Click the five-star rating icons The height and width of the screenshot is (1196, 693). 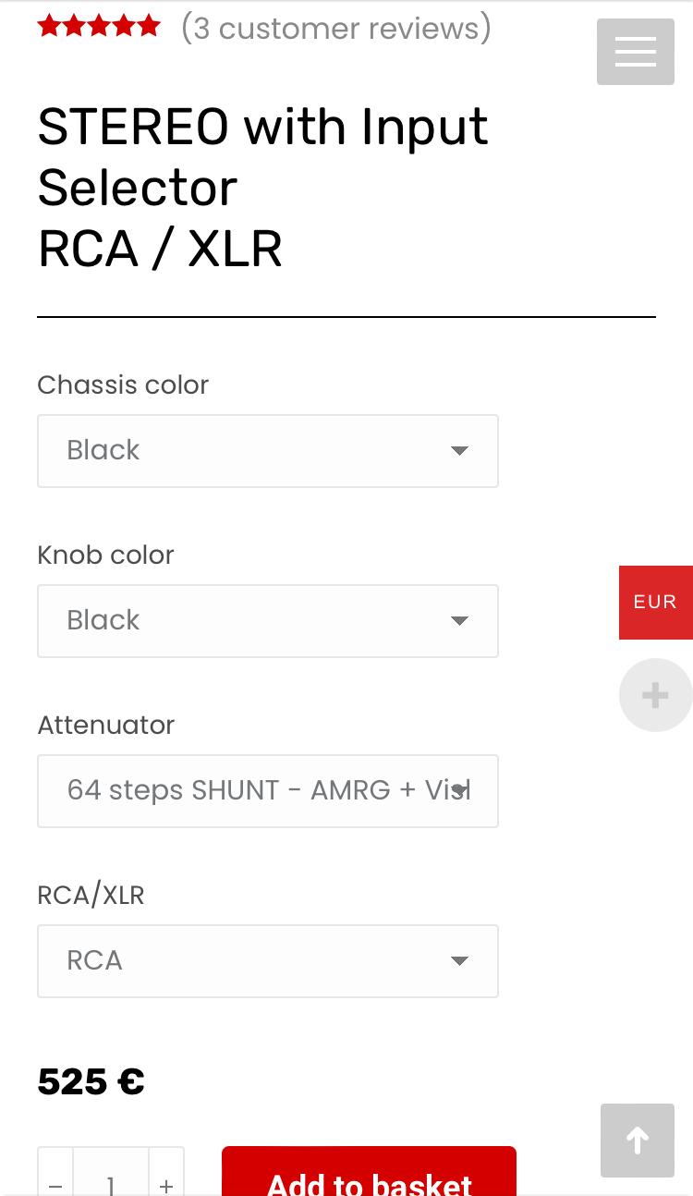point(99,26)
